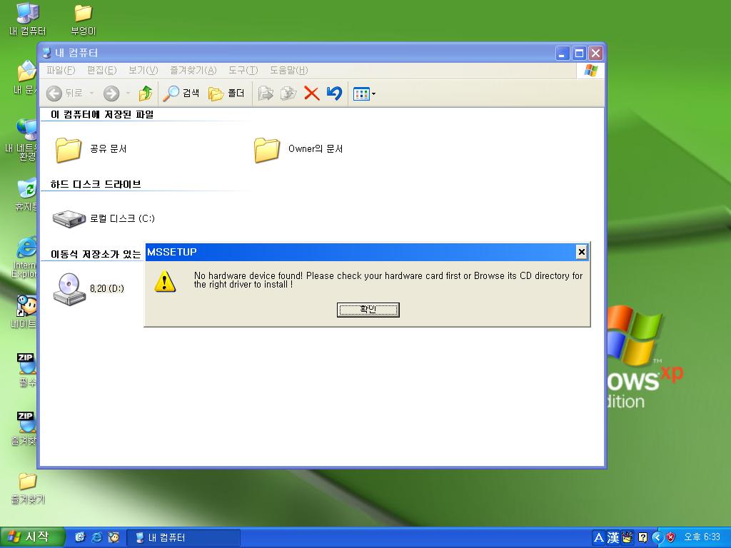This screenshot has height=548, width=731.
Task: Click the Back (뒤로) arrow in toolbar
Action: (54, 93)
